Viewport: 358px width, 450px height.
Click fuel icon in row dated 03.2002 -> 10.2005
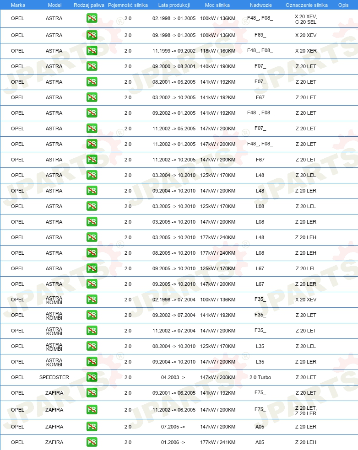click(x=92, y=97)
